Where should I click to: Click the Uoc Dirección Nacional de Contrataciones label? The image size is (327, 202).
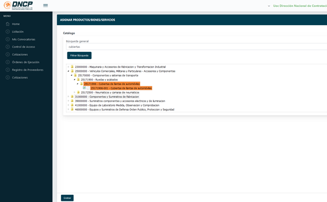300,6
